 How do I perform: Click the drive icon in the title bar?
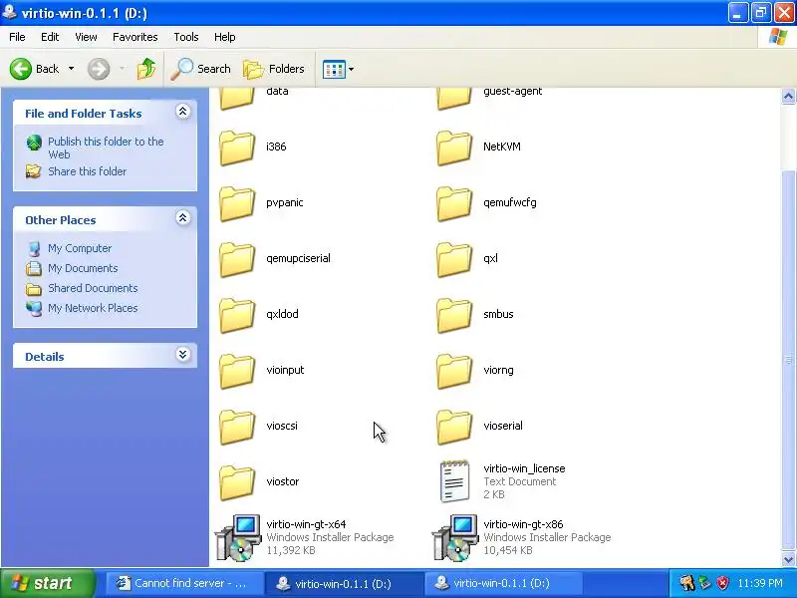coord(9,11)
